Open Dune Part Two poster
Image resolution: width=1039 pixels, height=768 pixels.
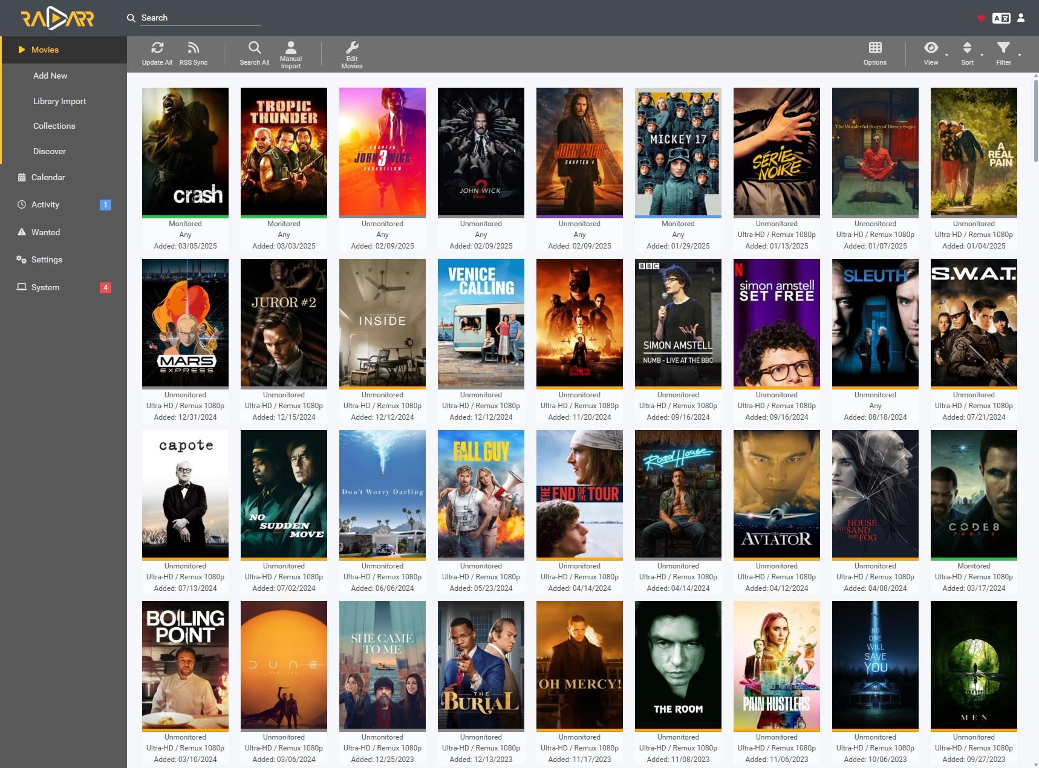(284, 665)
